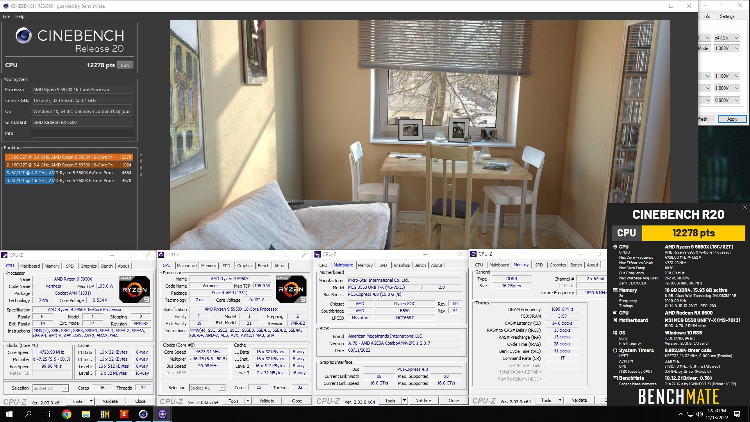Click the Cinebench Info input field

82,133
